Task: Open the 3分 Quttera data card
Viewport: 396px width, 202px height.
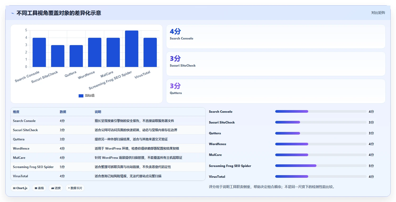Action: 276,91
